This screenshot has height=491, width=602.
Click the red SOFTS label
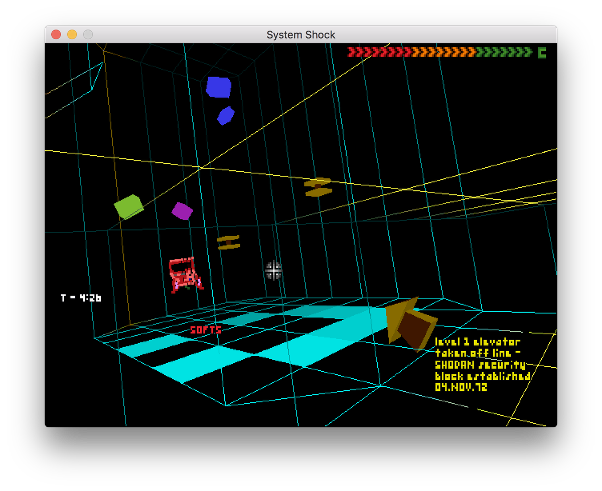click(206, 330)
